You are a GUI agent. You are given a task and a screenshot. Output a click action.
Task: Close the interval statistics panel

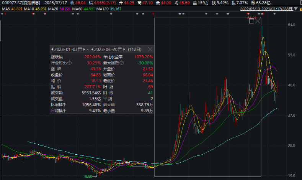point(150,50)
